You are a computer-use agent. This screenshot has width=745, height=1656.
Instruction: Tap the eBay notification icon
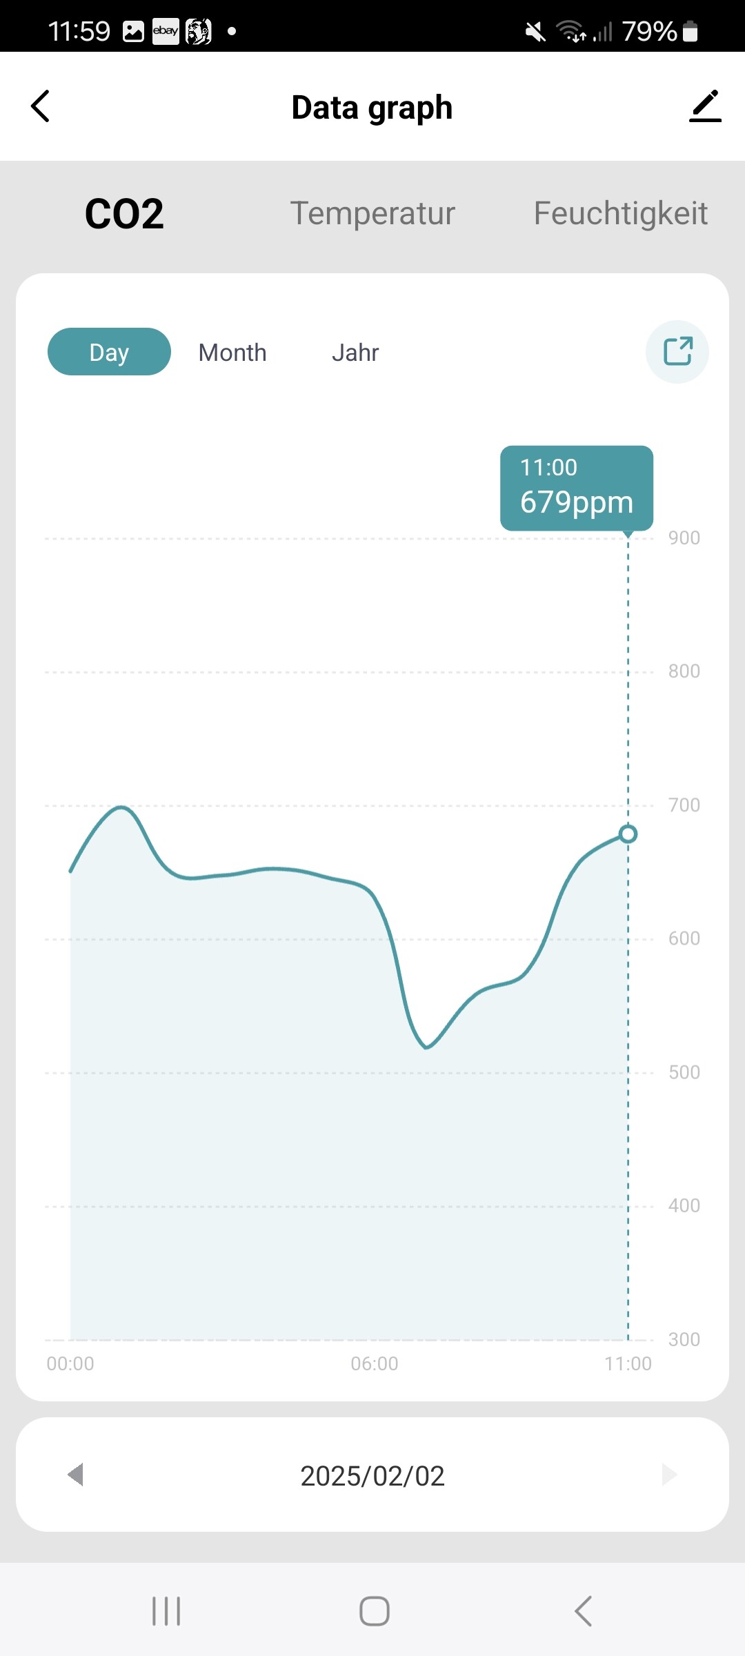point(166,31)
